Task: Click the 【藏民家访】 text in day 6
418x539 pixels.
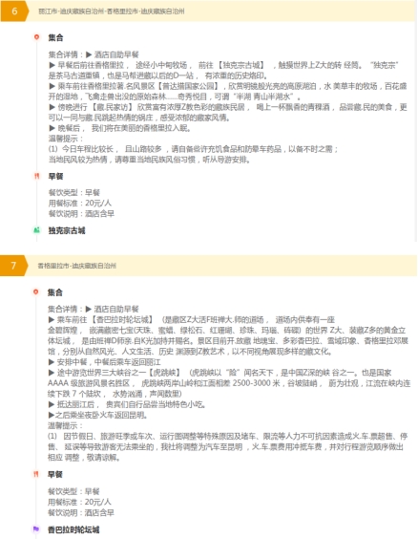Action: click(110, 107)
